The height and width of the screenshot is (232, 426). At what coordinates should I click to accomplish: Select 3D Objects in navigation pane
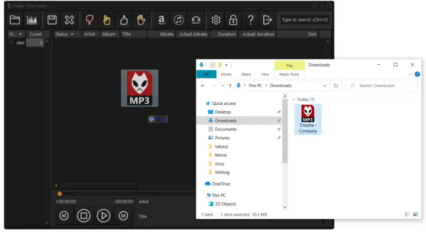[225, 204]
